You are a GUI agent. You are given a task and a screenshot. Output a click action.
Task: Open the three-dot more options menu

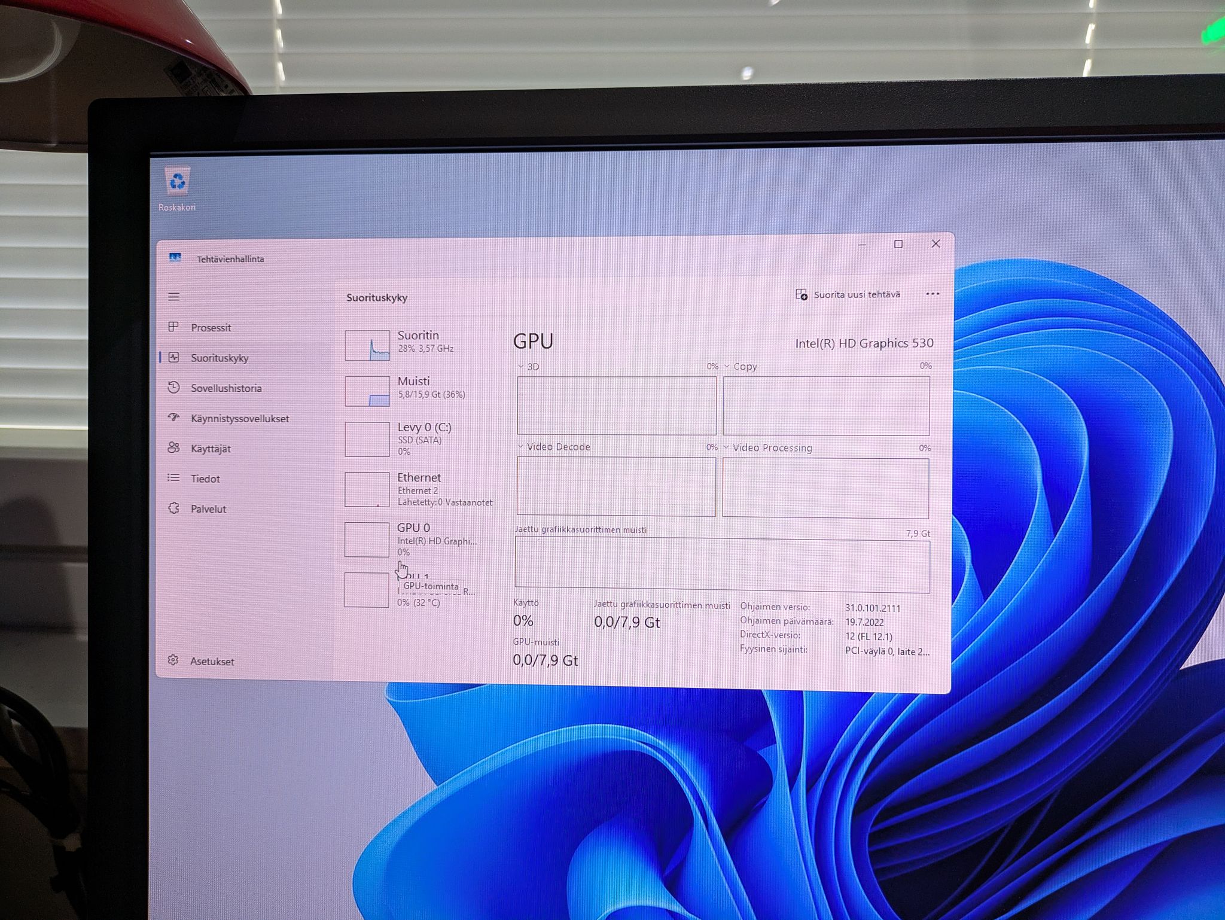(932, 294)
